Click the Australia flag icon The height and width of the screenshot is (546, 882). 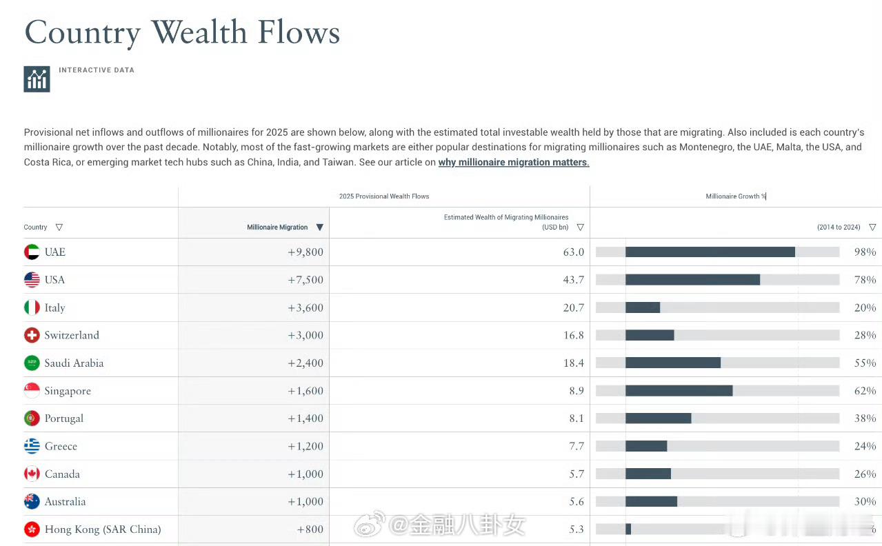coord(32,502)
